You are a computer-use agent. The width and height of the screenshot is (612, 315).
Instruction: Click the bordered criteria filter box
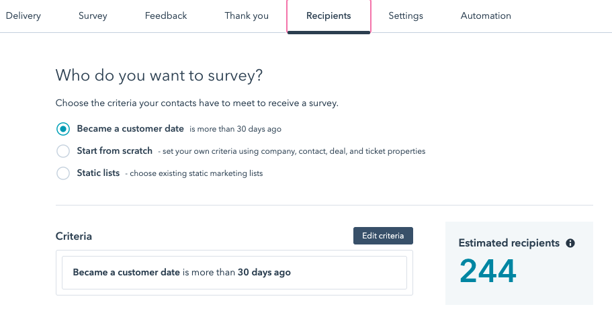234,273
